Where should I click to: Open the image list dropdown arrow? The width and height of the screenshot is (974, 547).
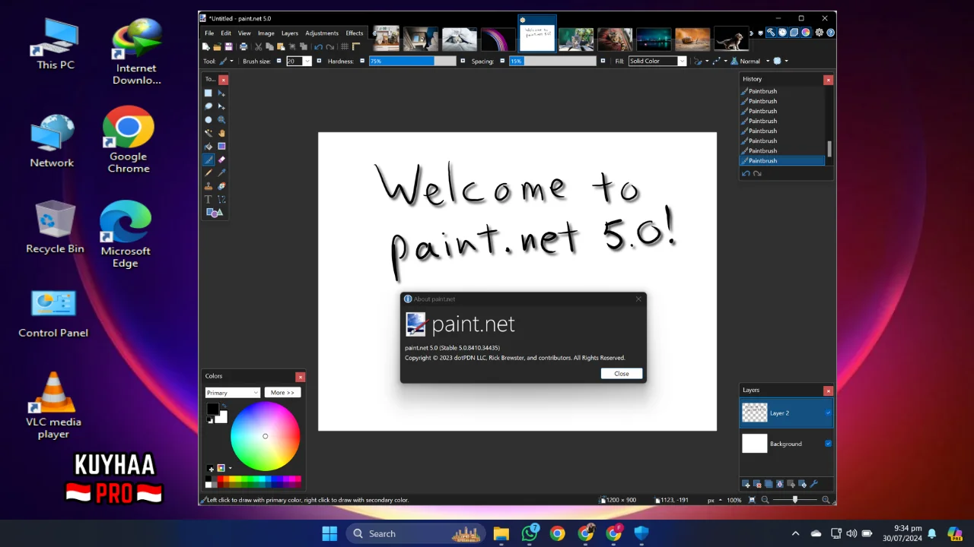click(760, 33)
